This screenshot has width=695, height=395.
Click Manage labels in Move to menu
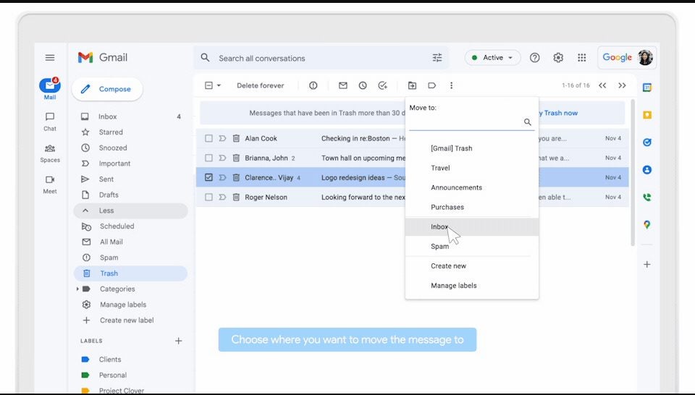click(472, 286)
